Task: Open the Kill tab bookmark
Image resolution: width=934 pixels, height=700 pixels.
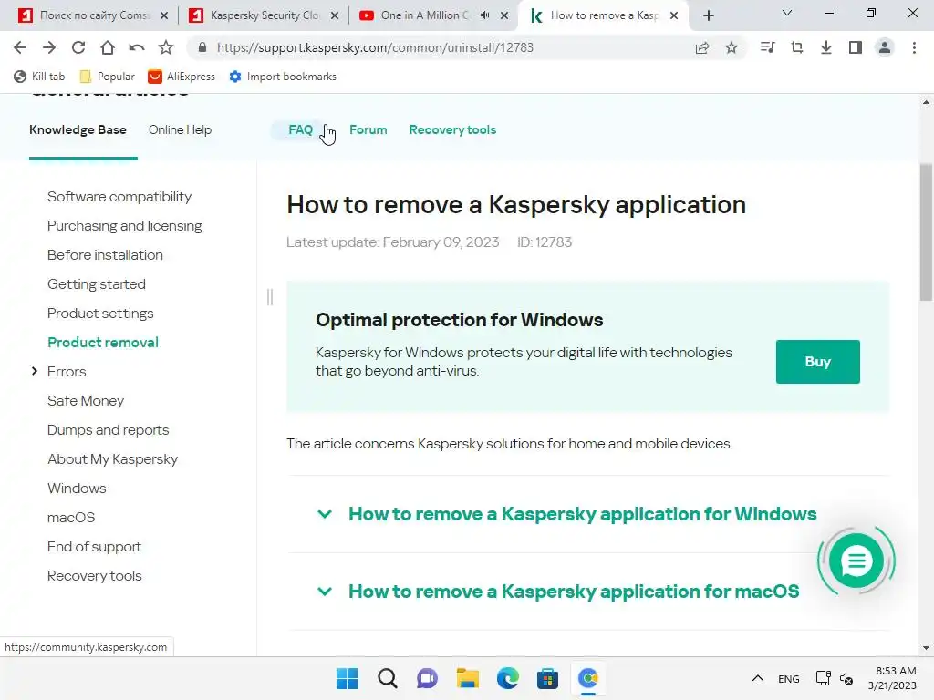Action: pos(38,77)
